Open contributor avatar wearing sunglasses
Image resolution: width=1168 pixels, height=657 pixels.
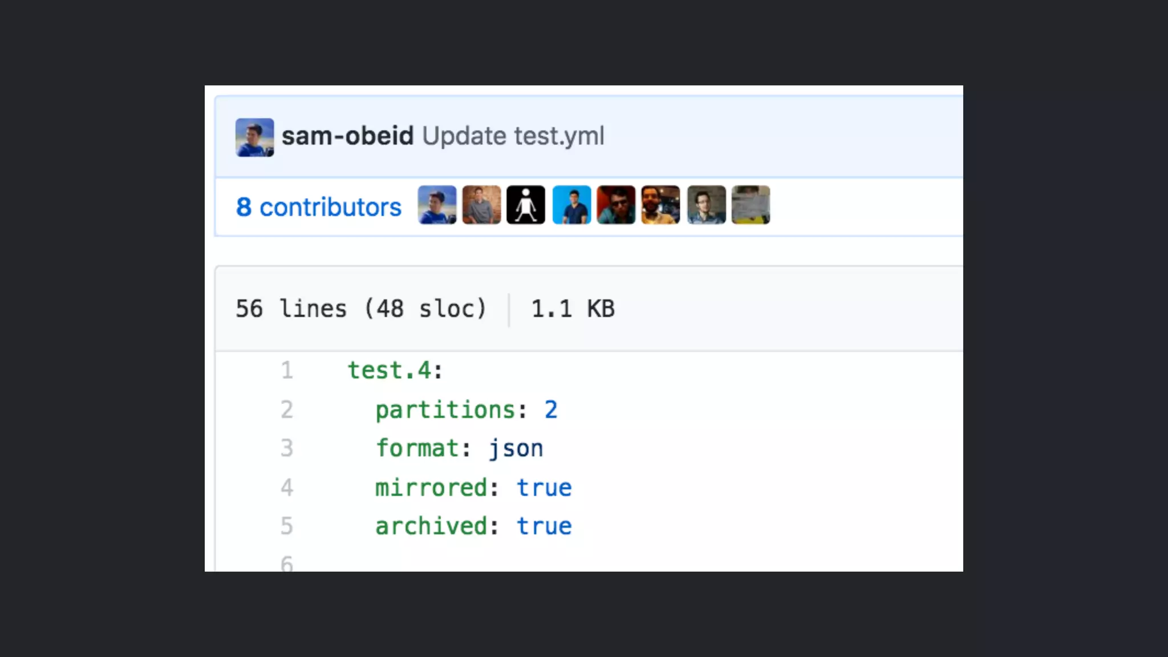coord(616,205)
